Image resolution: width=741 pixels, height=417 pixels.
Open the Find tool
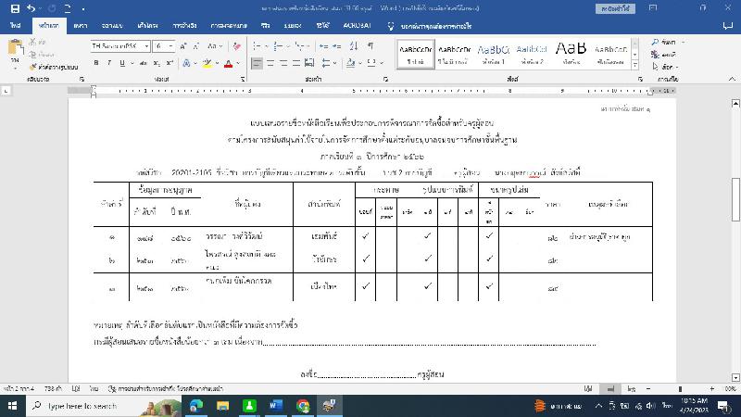point(664,42)
